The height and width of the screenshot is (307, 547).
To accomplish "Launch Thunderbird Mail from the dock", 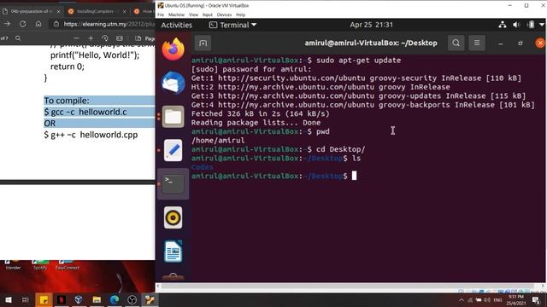I will [173, 83].
